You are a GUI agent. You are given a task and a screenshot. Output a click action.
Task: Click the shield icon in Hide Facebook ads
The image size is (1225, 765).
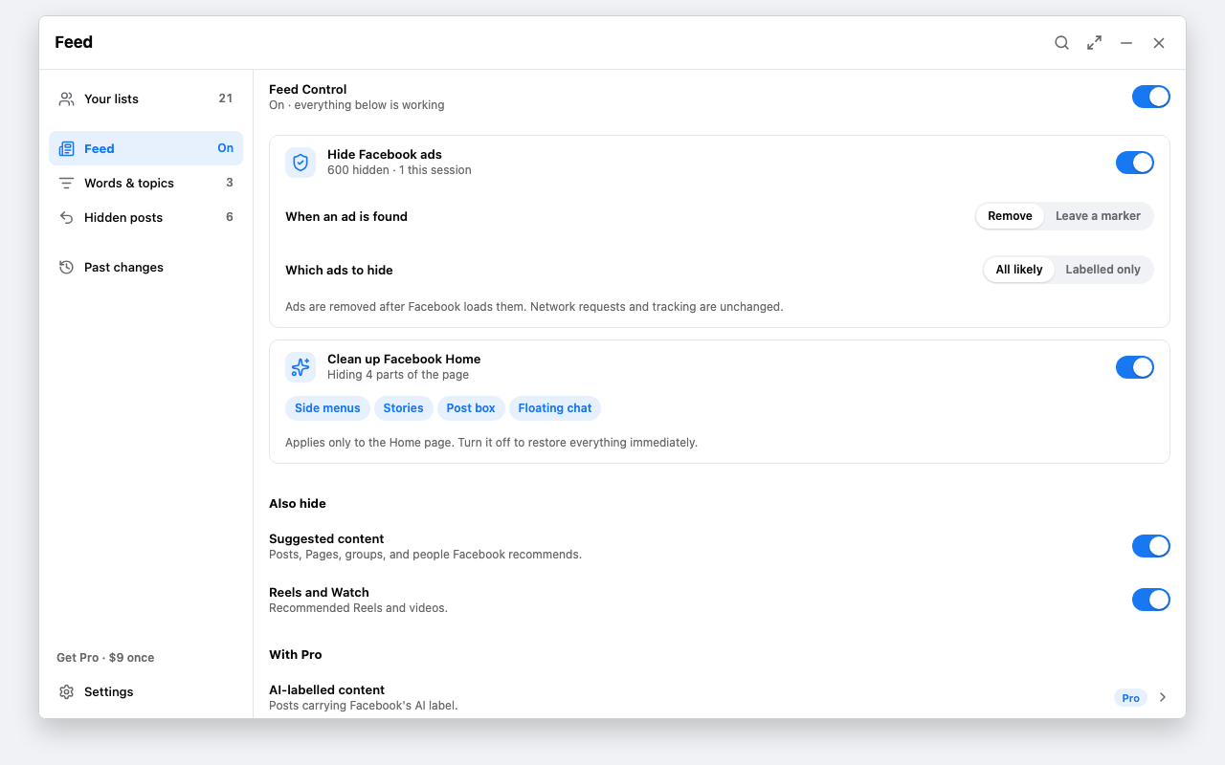(x=301, y=163)
